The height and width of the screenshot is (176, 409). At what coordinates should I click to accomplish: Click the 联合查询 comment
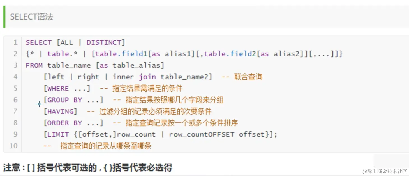click(248, 77)
